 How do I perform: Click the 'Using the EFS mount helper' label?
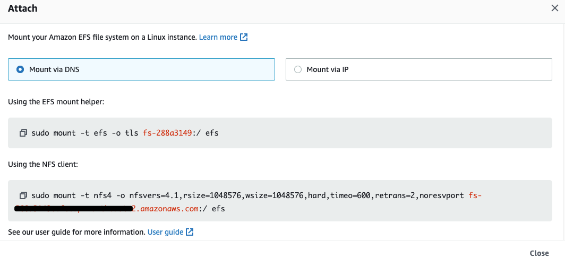56,102
